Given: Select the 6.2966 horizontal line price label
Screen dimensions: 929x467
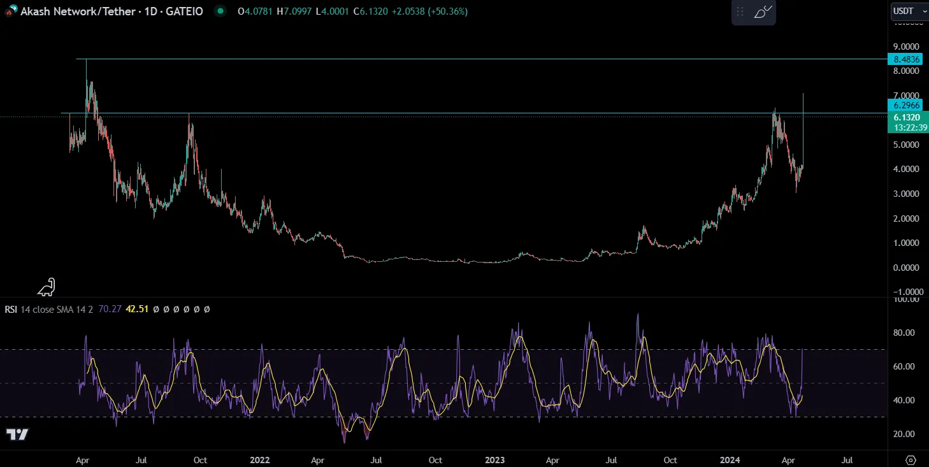Looking at the screenshot, I should (x=907, y=106).
